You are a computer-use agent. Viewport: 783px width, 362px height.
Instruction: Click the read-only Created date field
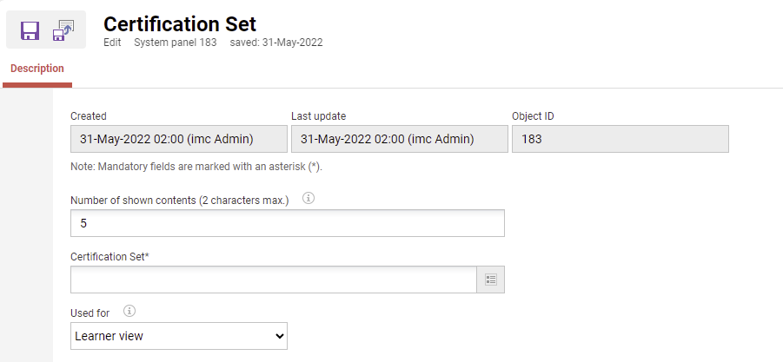[x=178, y=139]
